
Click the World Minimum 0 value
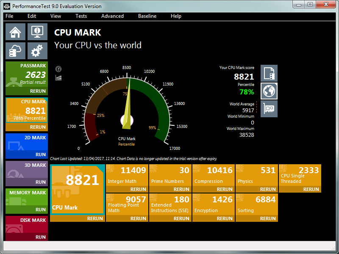pyautogui.click(x=252, y=123)
